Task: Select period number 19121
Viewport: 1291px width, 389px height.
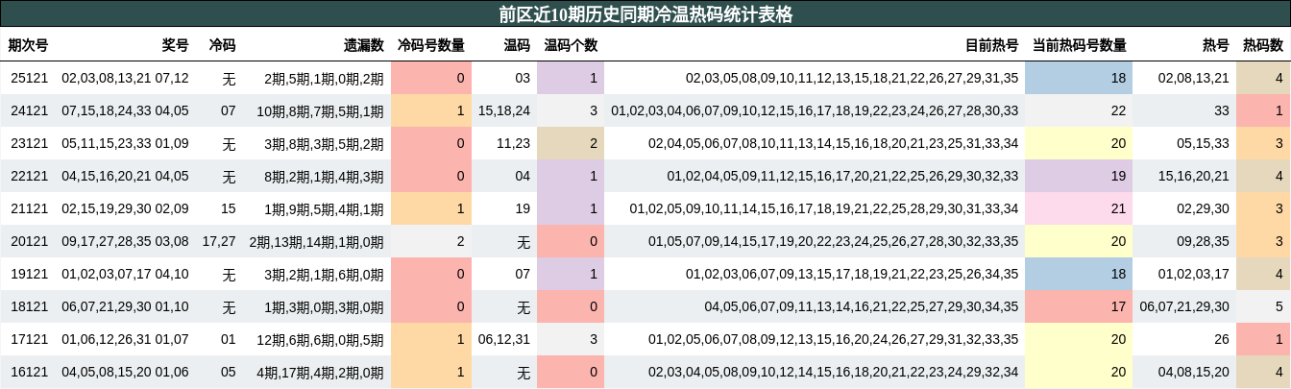Action: click(30, 274)
